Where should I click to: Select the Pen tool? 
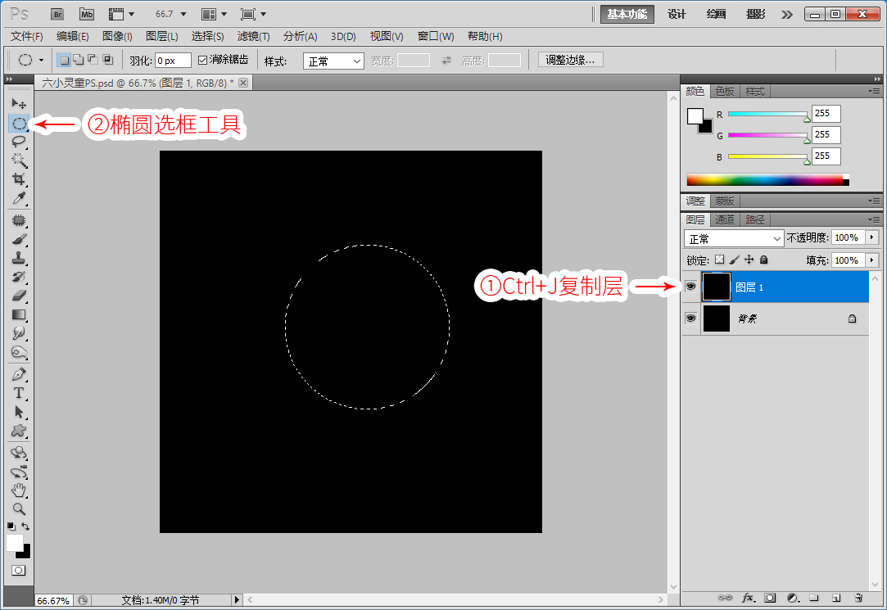(19, 374)
